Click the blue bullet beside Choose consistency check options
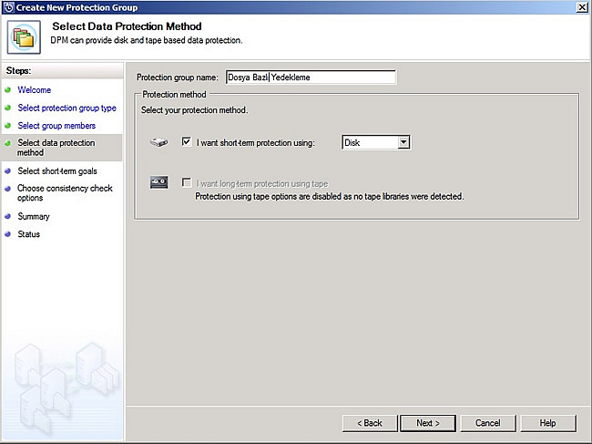This screenshot has width=592, height=444. click(7, 189)
